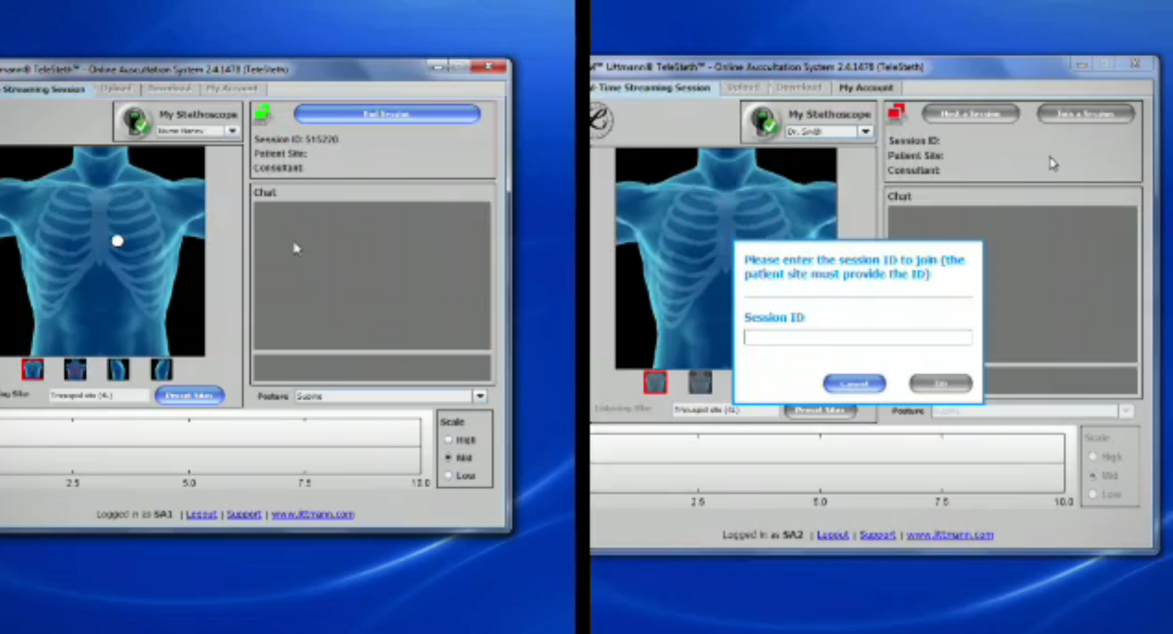The height and width of the screenshot is (634, 1173).
Task: Click Littmann logo in right window
Action: point(601,120)
